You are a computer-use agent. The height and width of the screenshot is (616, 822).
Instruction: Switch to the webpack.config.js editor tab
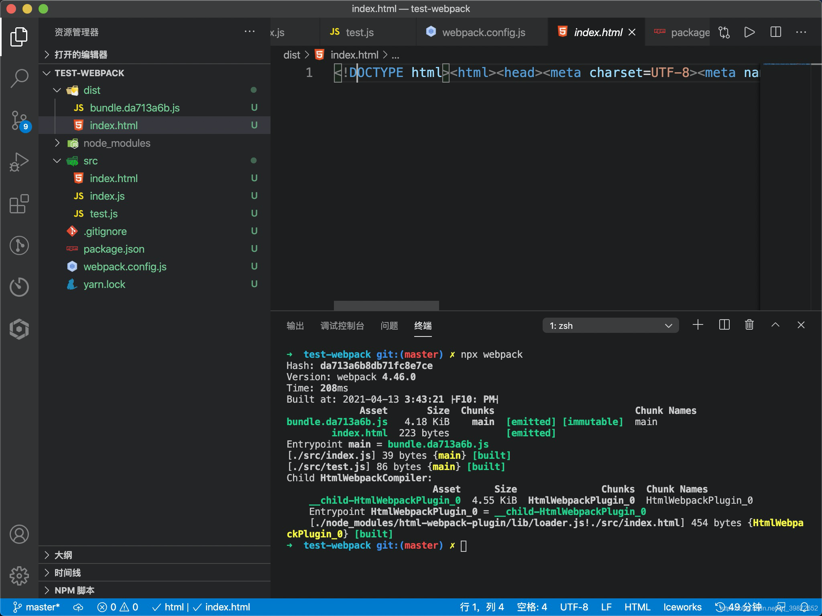[482, 32]
